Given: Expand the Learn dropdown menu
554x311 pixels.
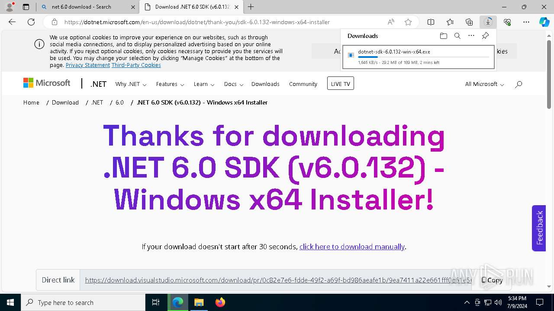Looking at the screenshot, I should click(204, 84).
